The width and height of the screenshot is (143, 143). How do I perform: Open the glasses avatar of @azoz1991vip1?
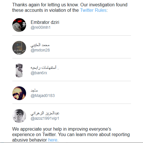coord(19,116)
